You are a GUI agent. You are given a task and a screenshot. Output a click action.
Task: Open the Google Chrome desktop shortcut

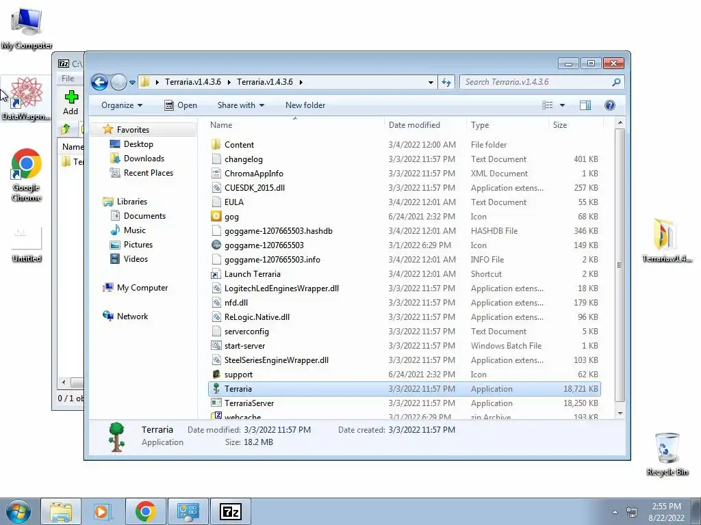tap(27, 175)
